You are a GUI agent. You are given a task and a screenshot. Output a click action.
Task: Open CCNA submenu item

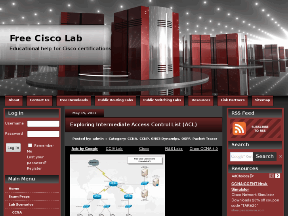coord(17,212)
